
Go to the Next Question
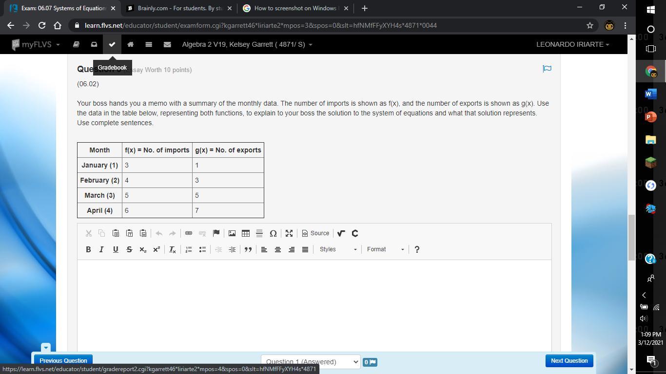point(569,361)
